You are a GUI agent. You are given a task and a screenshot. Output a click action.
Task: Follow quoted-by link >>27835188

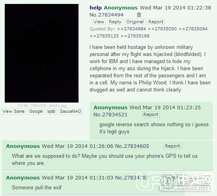[135, 36]
